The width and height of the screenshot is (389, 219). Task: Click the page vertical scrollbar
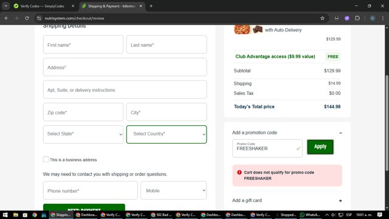[x=387, y=123]
